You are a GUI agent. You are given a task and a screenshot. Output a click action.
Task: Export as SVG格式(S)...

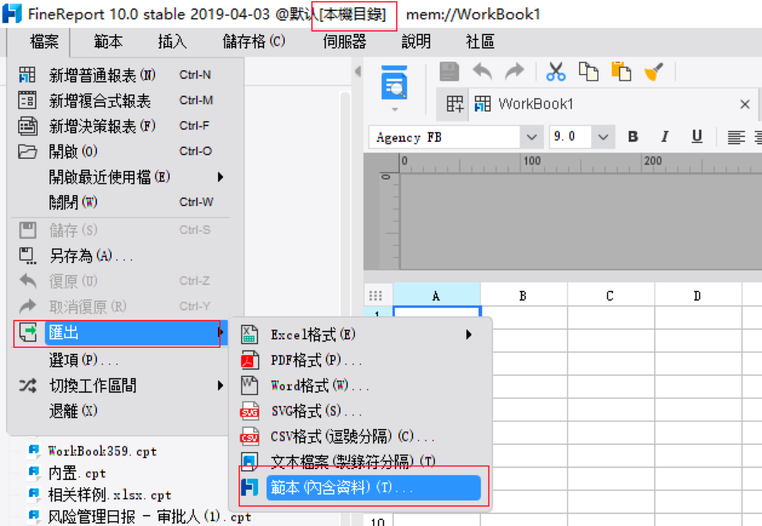(x=360, y=411)
